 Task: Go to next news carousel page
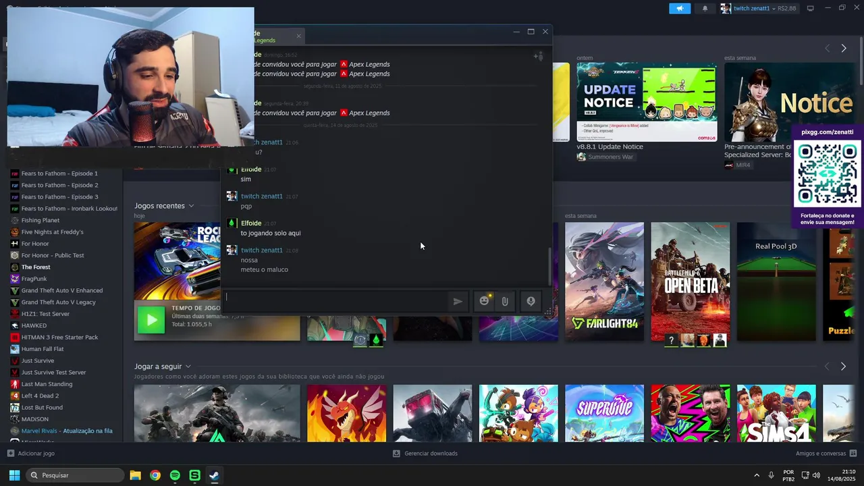point(843,49)
